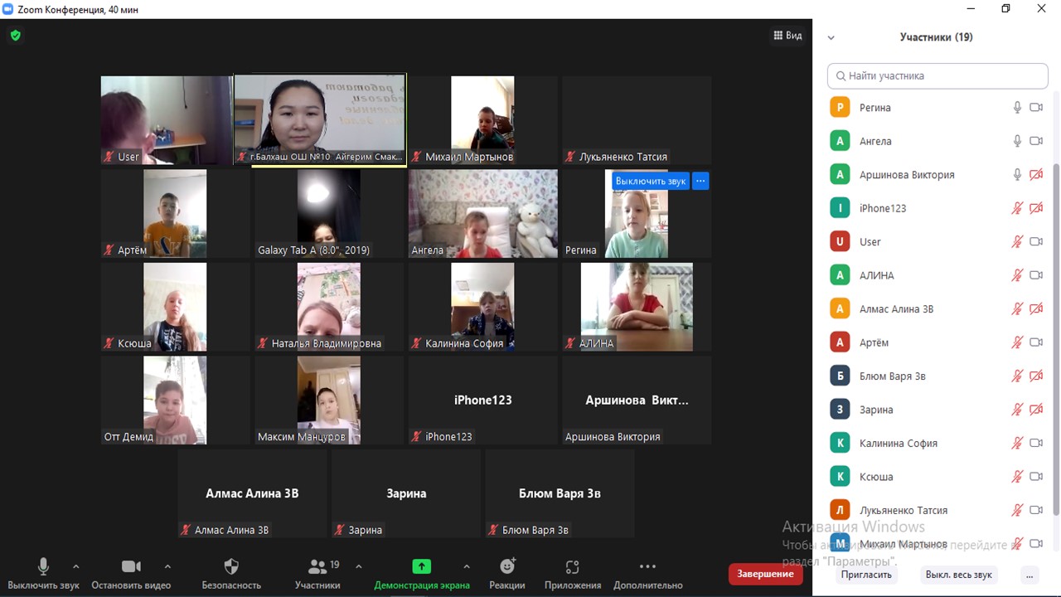Click the green Share Screen icon

[421, 566]
